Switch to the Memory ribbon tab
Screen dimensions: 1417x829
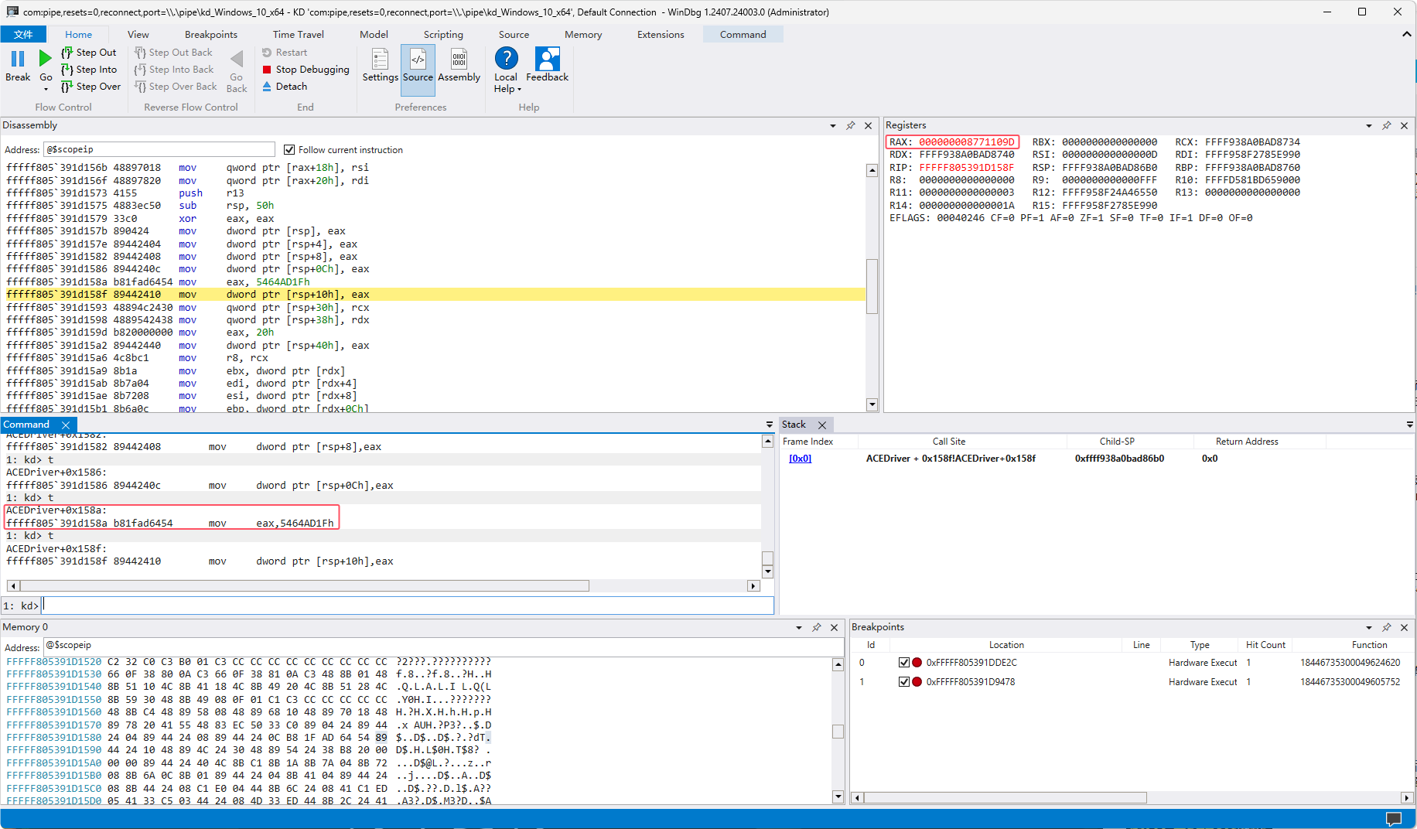click(x=583, y=34)
